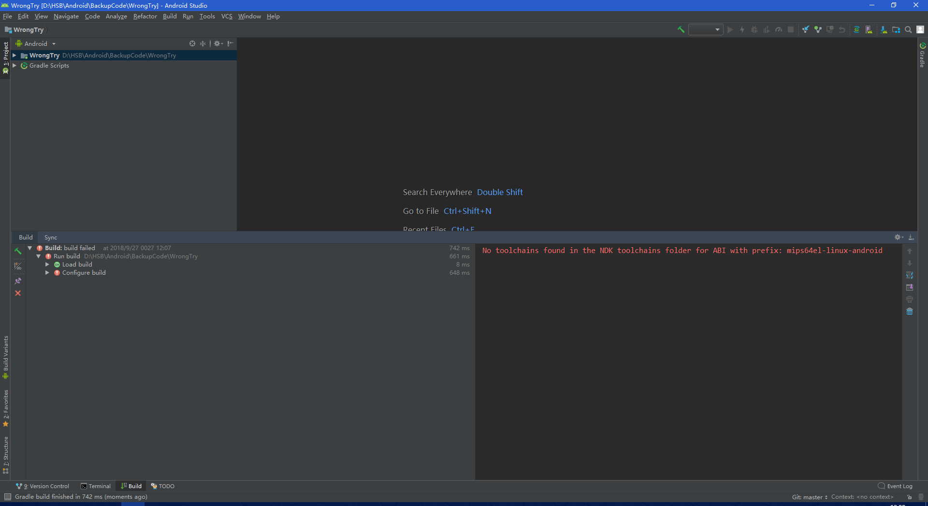Click the green Make Project hammer in the main toolbar
The width and height of the screenshot is (928, 506).
(x=681, y=29)
